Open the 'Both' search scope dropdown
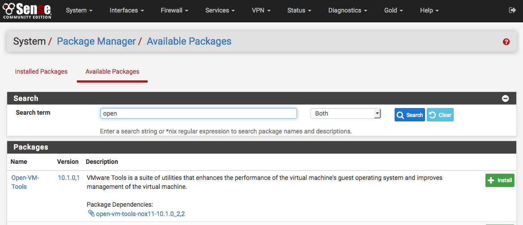 [345, 113]
